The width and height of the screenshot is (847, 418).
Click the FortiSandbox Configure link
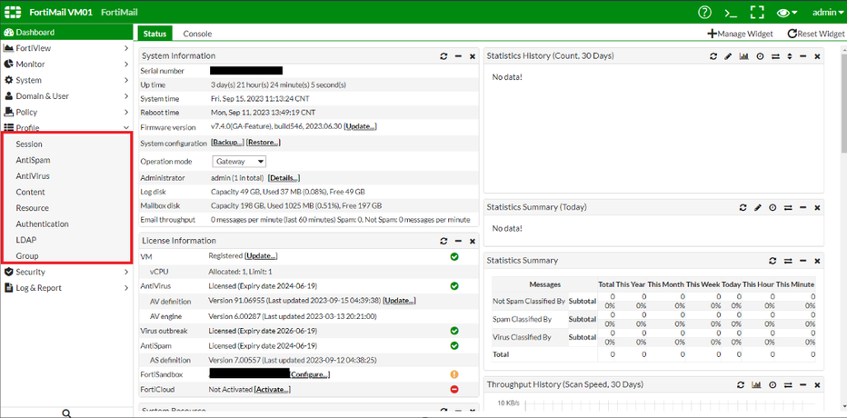click(310, 374)
